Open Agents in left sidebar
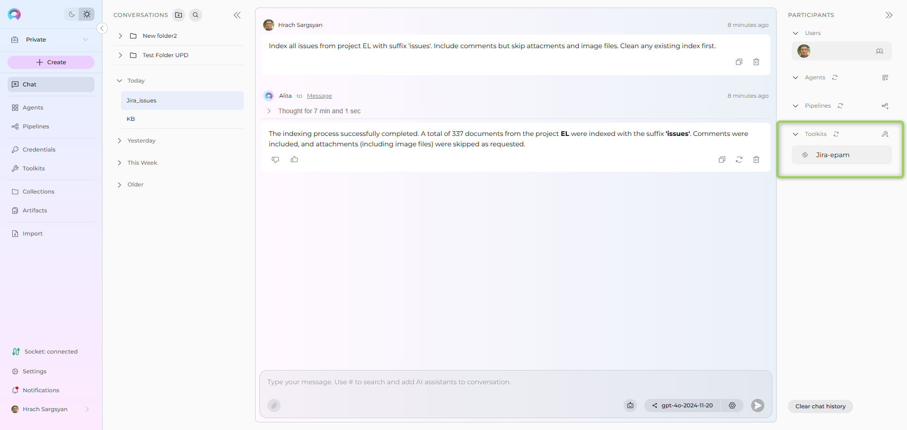 pos(33,108)
